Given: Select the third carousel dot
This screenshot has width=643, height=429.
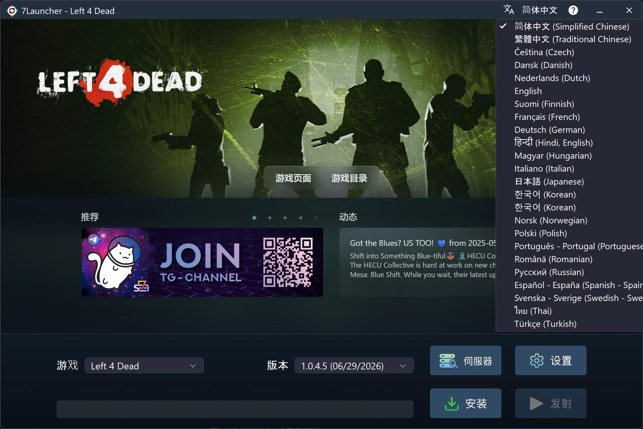Looking at the screenshot, I should (285, 218).
